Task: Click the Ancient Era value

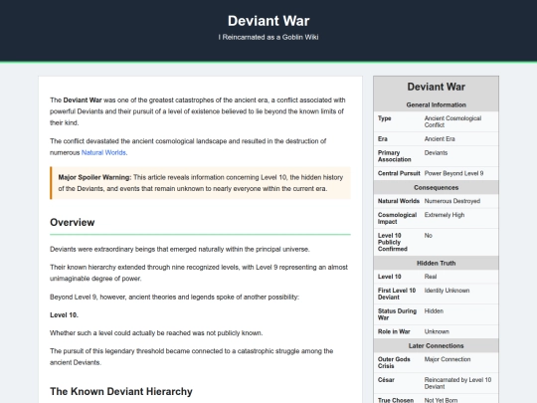Action: [x=440, y=138]
